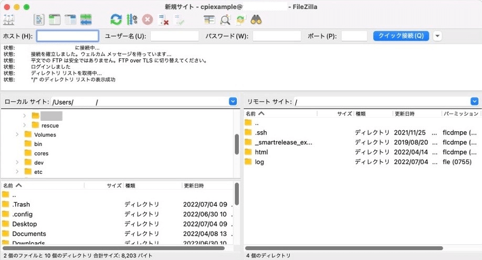Click the process queue toolbar icon
Image resolution: width=482 pixels, height=260 pixels.
point(132,20)
